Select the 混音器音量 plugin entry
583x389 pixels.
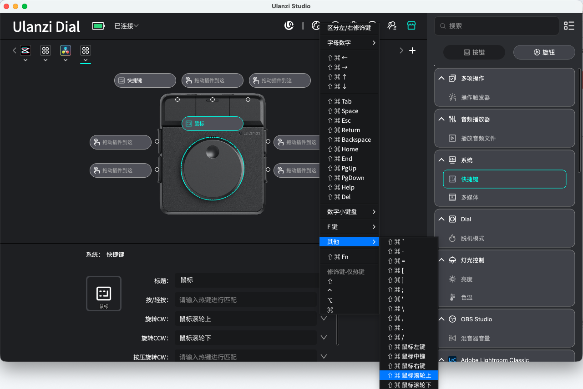click(505, 338)
